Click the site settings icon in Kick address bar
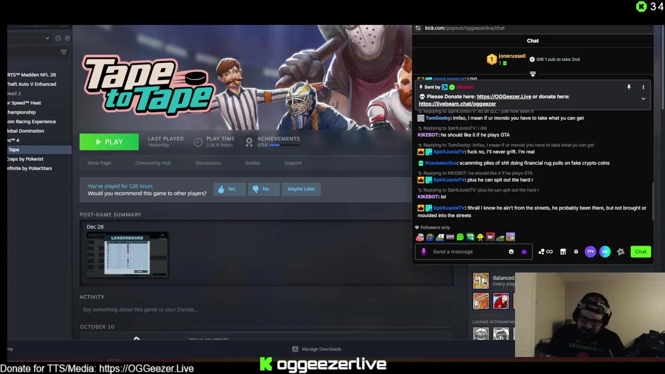 [x=418, y=28]
